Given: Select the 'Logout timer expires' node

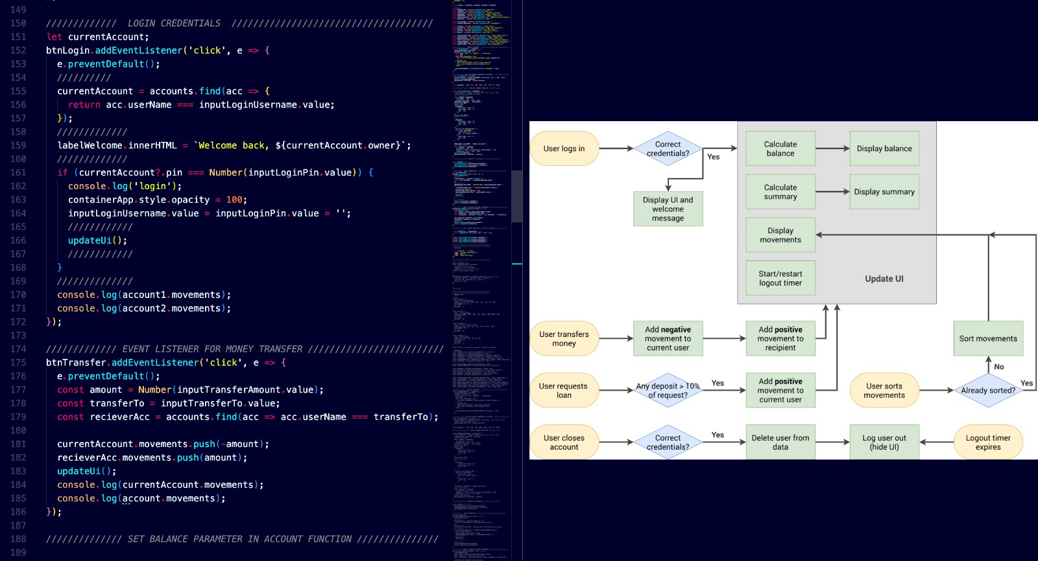Looking at the screenshot, I should pyautogui.click(x=987, y=442).
